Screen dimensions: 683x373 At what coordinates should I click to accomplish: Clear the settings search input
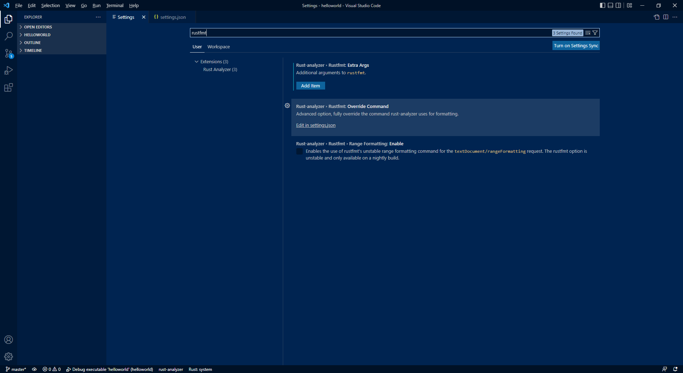(588, 33)
